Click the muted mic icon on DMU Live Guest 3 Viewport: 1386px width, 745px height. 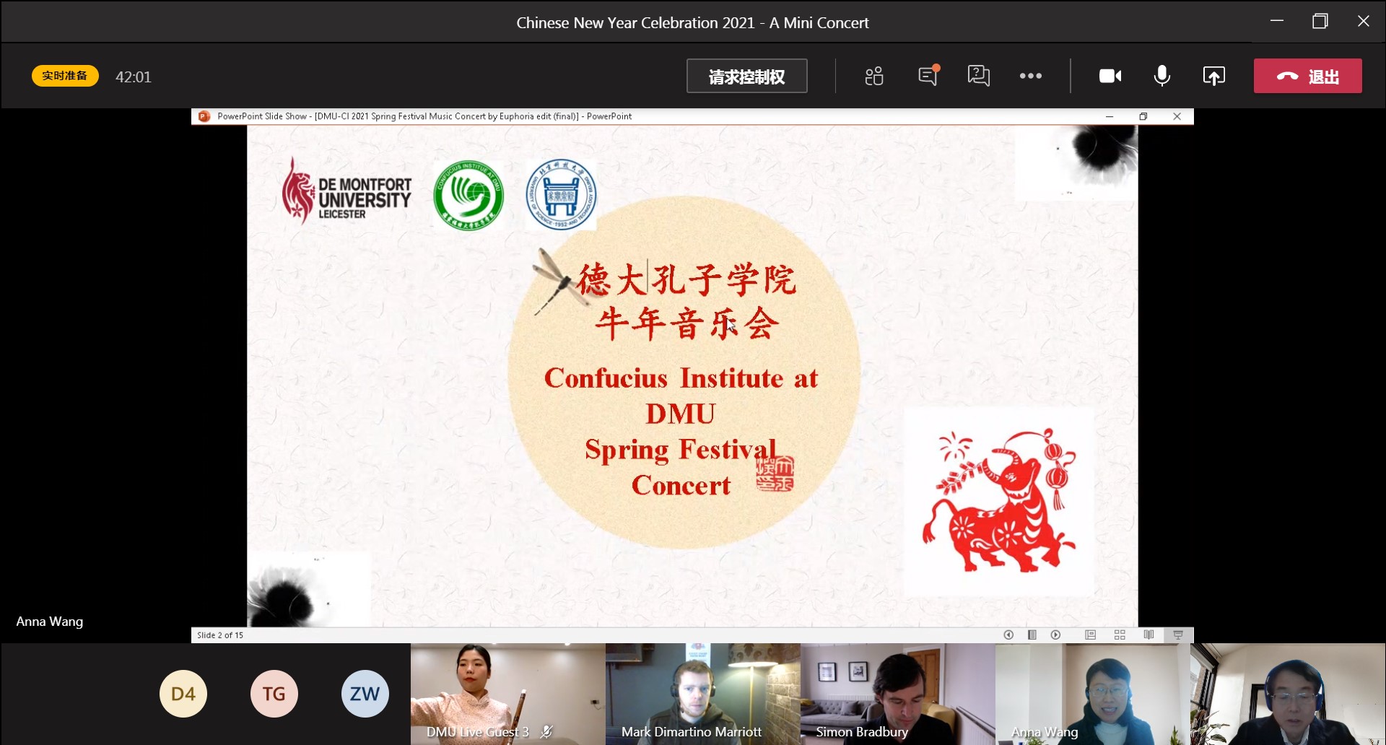(546, 732)
